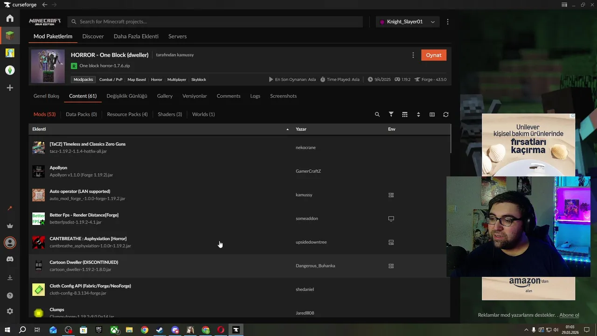Click the Combat / PvP category tag
This screenshot has width=597, height=336.
point(111,80)
